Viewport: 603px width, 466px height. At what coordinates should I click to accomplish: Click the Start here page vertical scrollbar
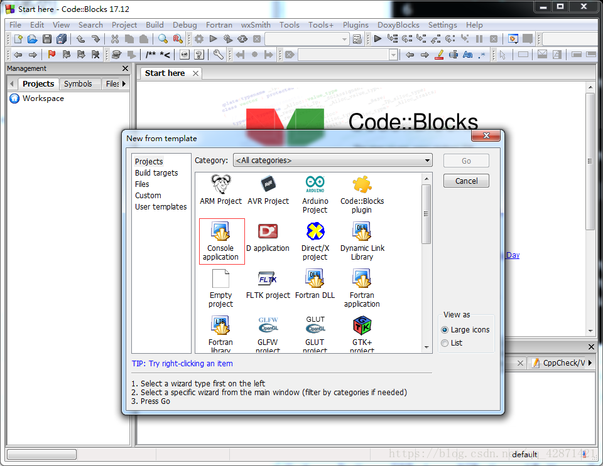590,161
